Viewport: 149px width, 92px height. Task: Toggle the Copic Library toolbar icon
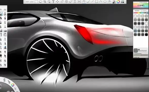tap(122, 2)
